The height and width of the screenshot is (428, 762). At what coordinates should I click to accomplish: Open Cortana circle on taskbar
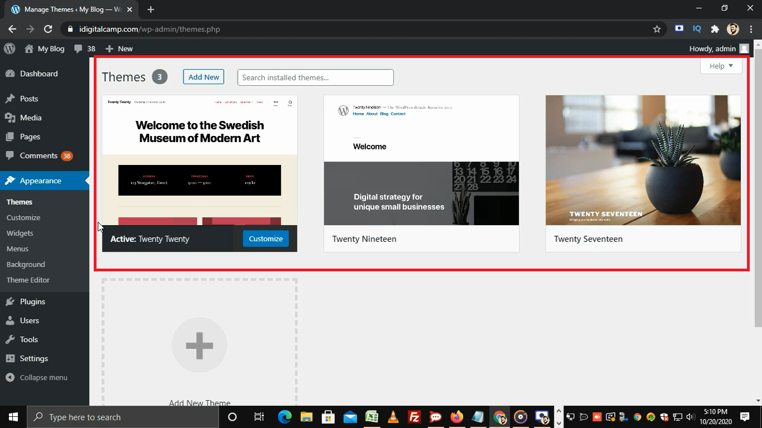pyautogui.click(x=232, y=417)
